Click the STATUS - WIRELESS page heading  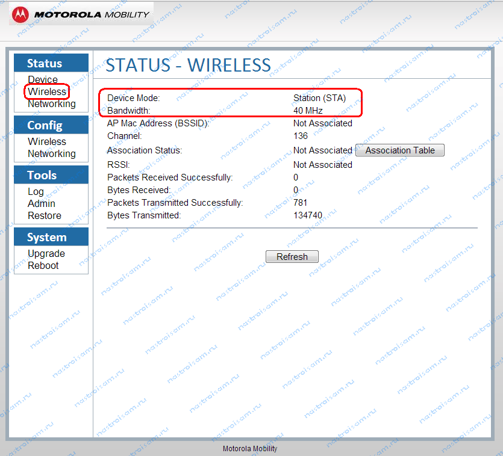(188, 65)
